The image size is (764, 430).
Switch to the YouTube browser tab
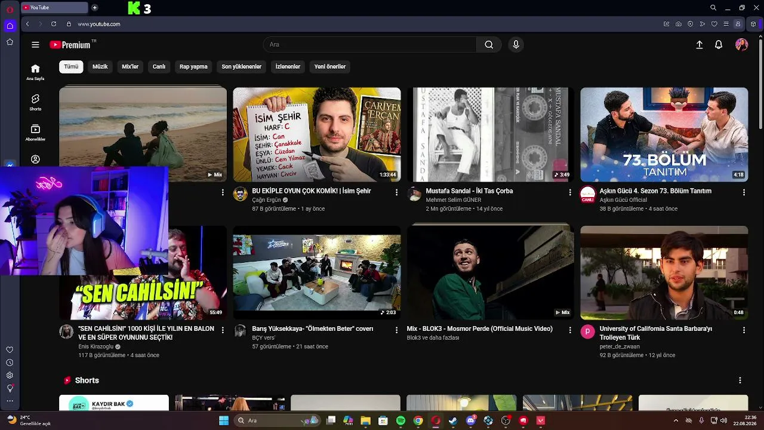pos(54,8)
